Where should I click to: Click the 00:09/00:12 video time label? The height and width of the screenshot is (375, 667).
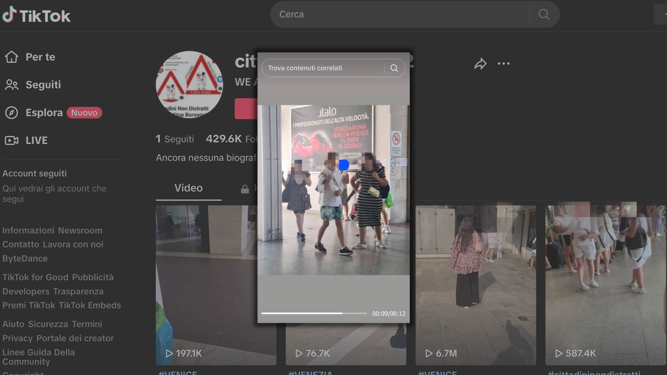tap(389, 313)
